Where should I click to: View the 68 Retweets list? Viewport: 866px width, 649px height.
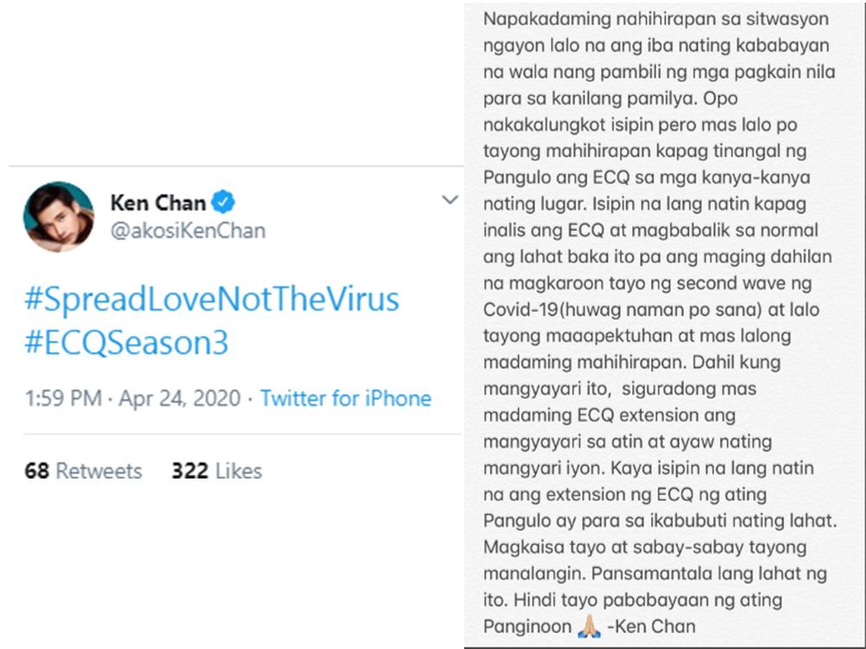[x=83, y=471]
